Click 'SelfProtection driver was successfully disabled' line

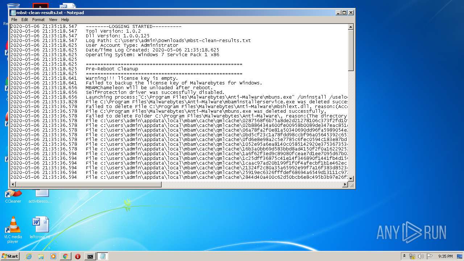coord(155,92)
